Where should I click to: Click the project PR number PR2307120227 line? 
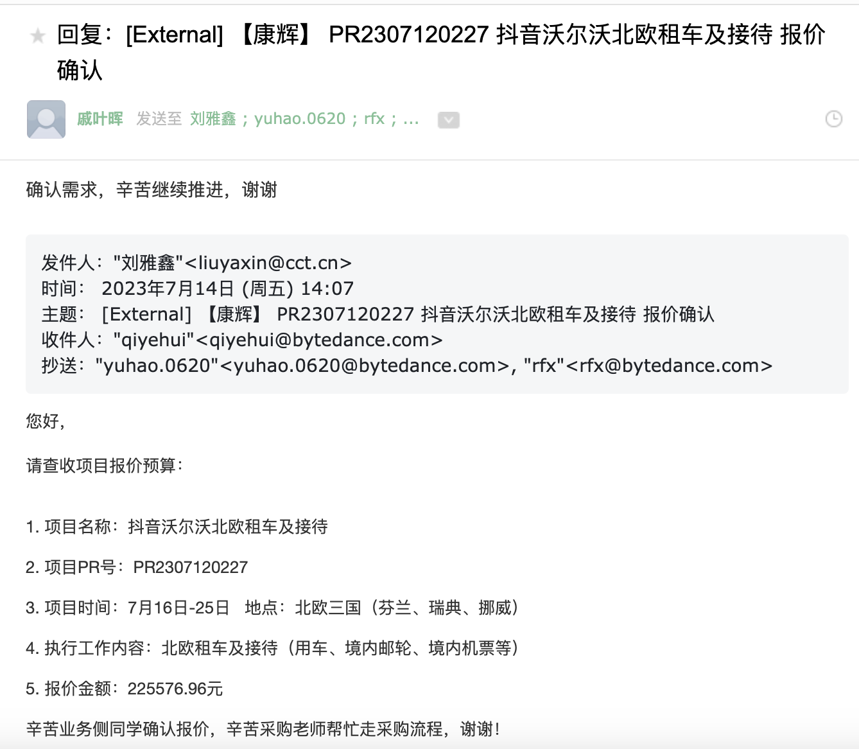click(x=190, y=567)
